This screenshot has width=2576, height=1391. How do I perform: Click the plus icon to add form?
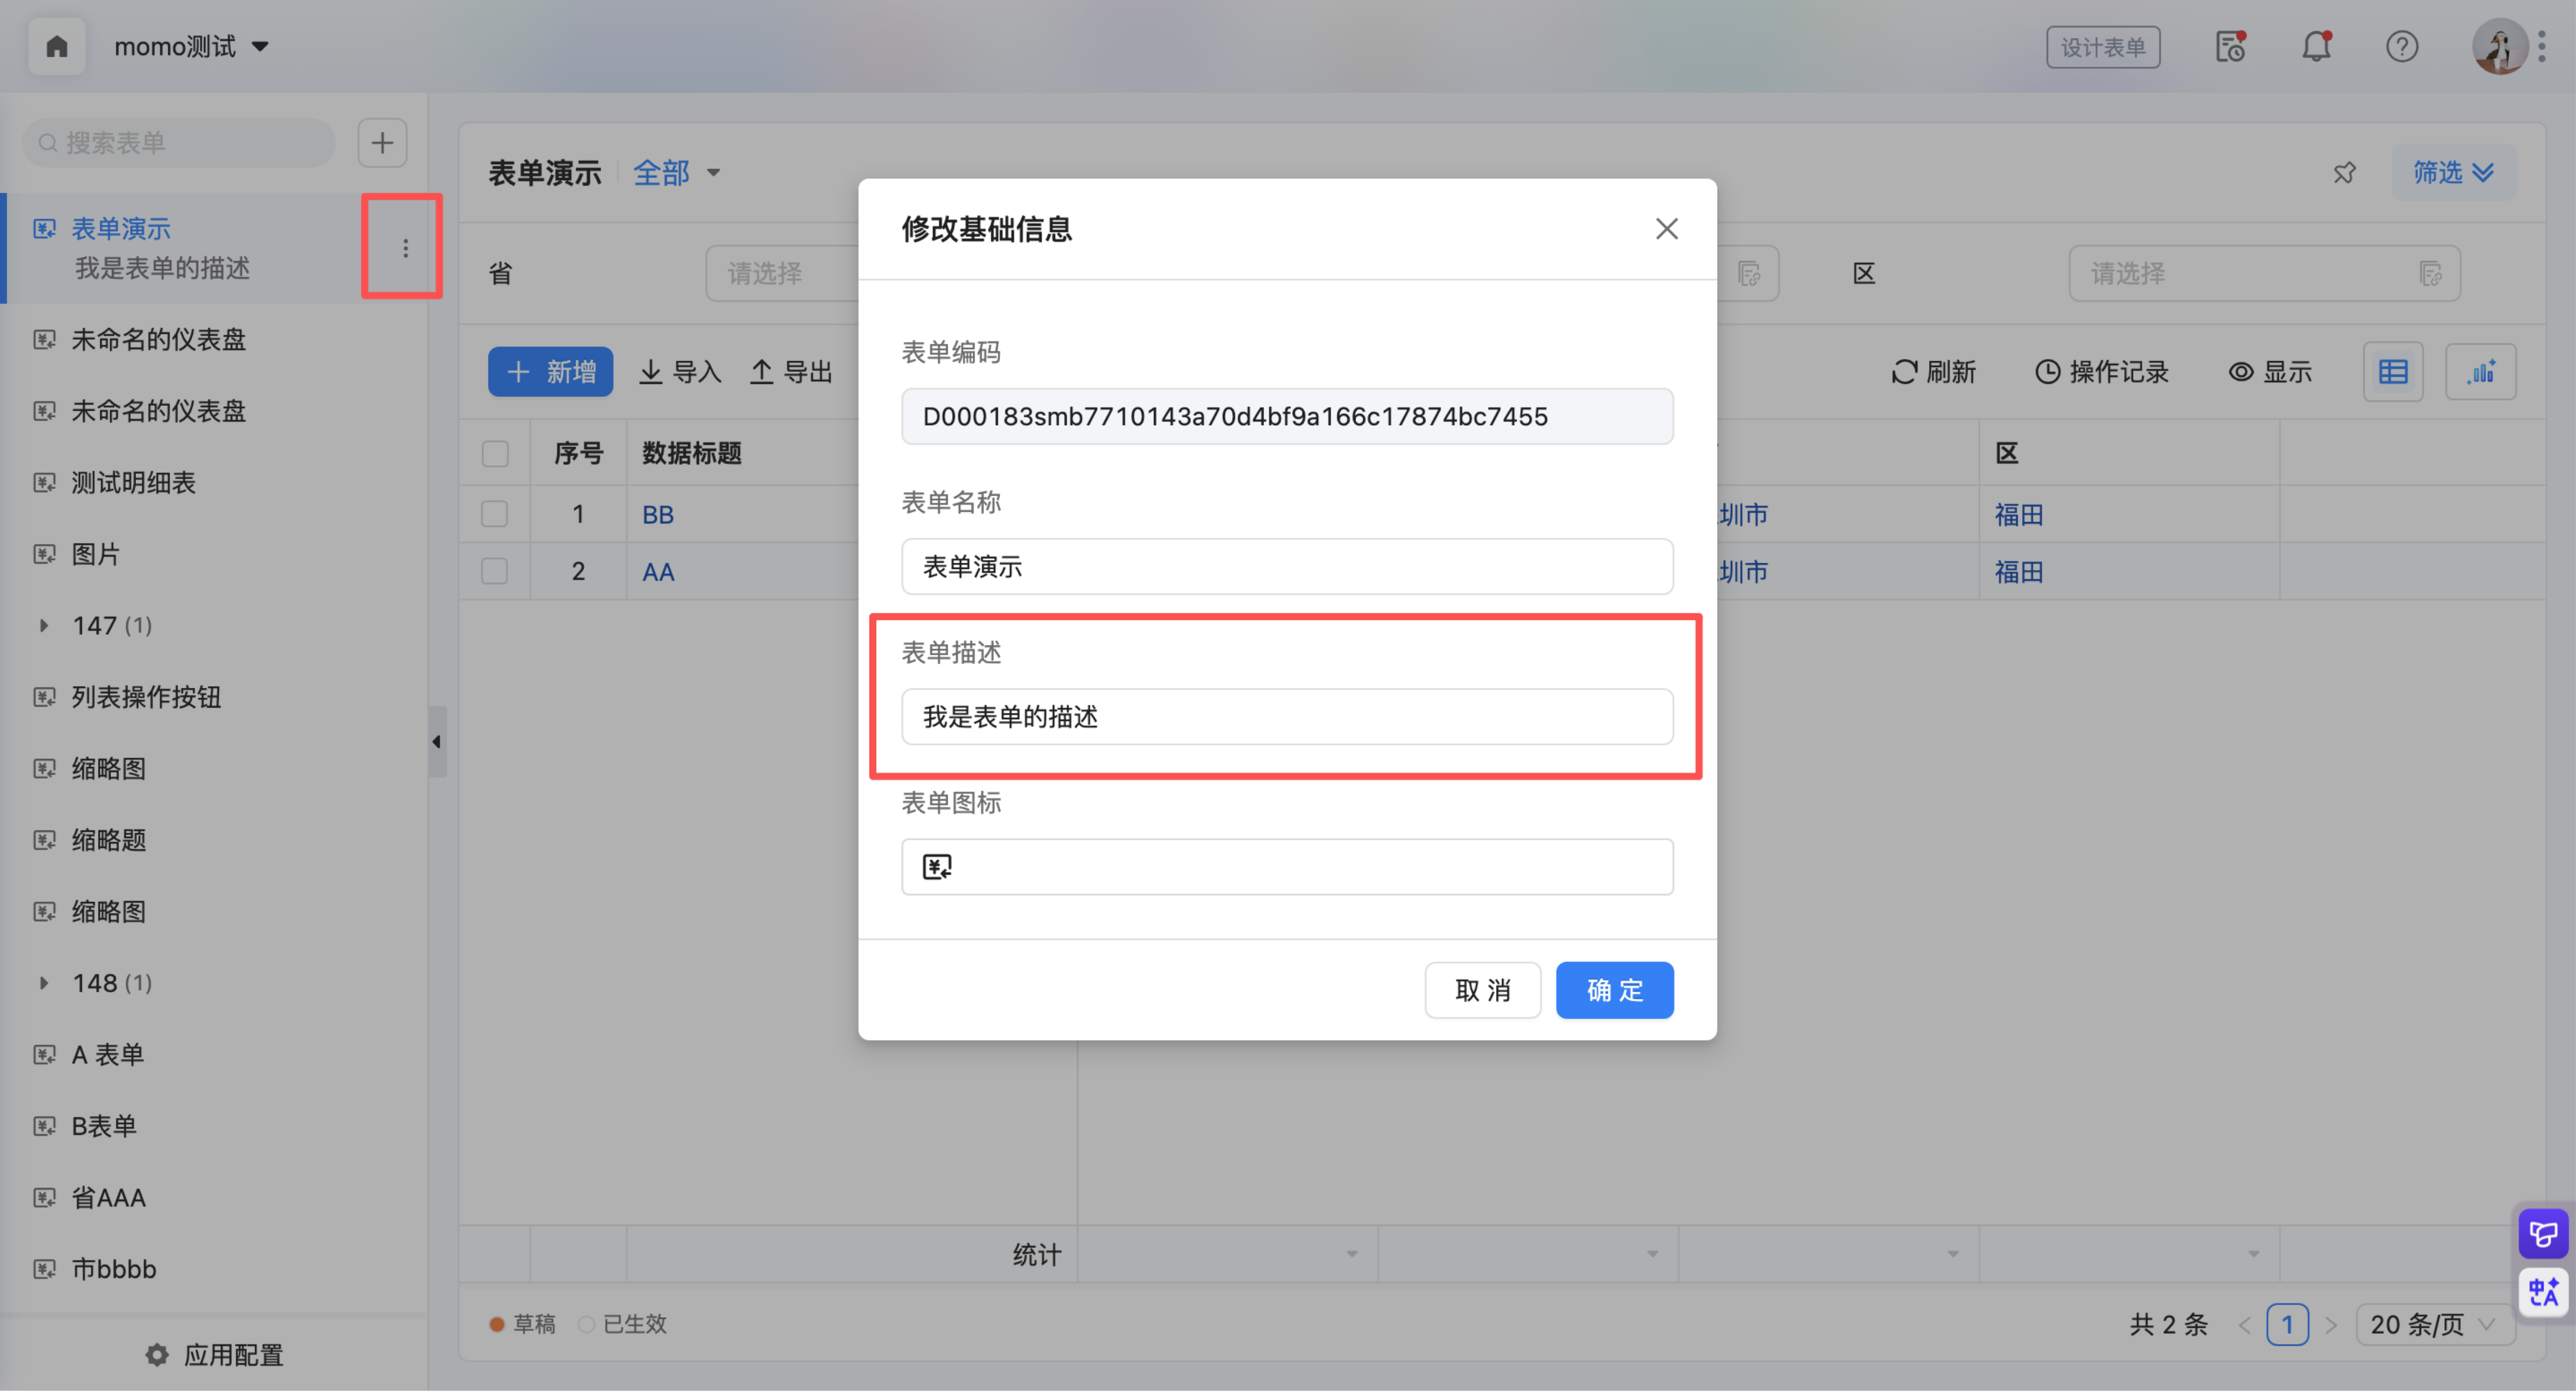coord(382,143)
